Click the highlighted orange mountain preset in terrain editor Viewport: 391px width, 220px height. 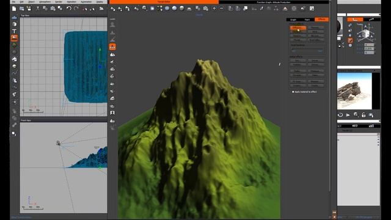coord(112,46)
